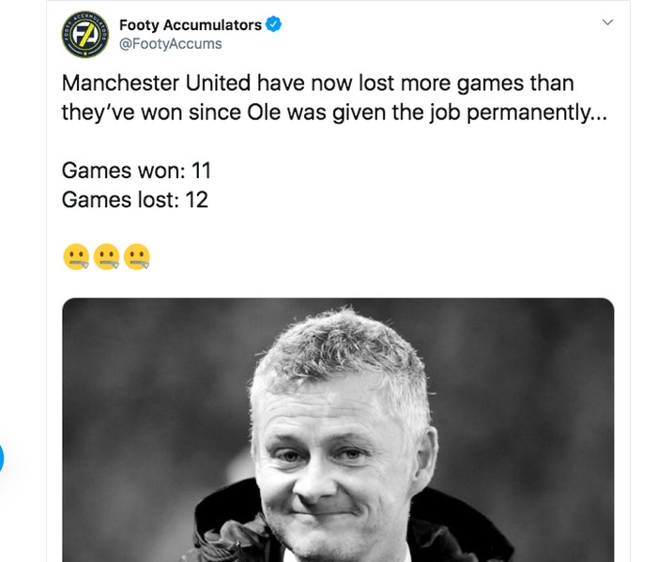Click the Footy Accumulators profile avatar logo
Screen dimensions: 657x562
click(85, 35)
